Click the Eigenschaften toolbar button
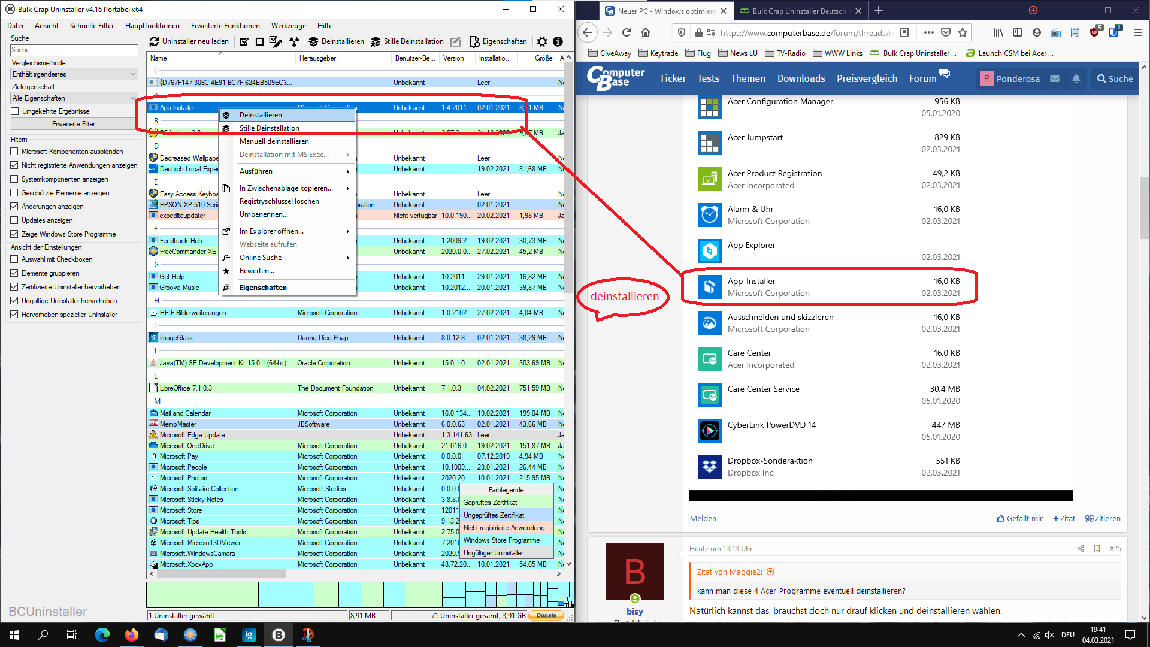 pos(498,41)
